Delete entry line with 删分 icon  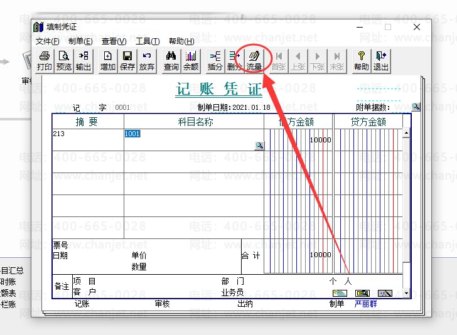pyautogui.click(x=234, y=61)
